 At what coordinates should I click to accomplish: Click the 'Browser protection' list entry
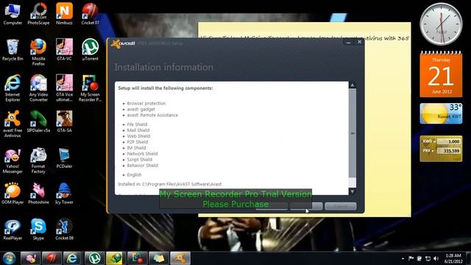(146, 103)
